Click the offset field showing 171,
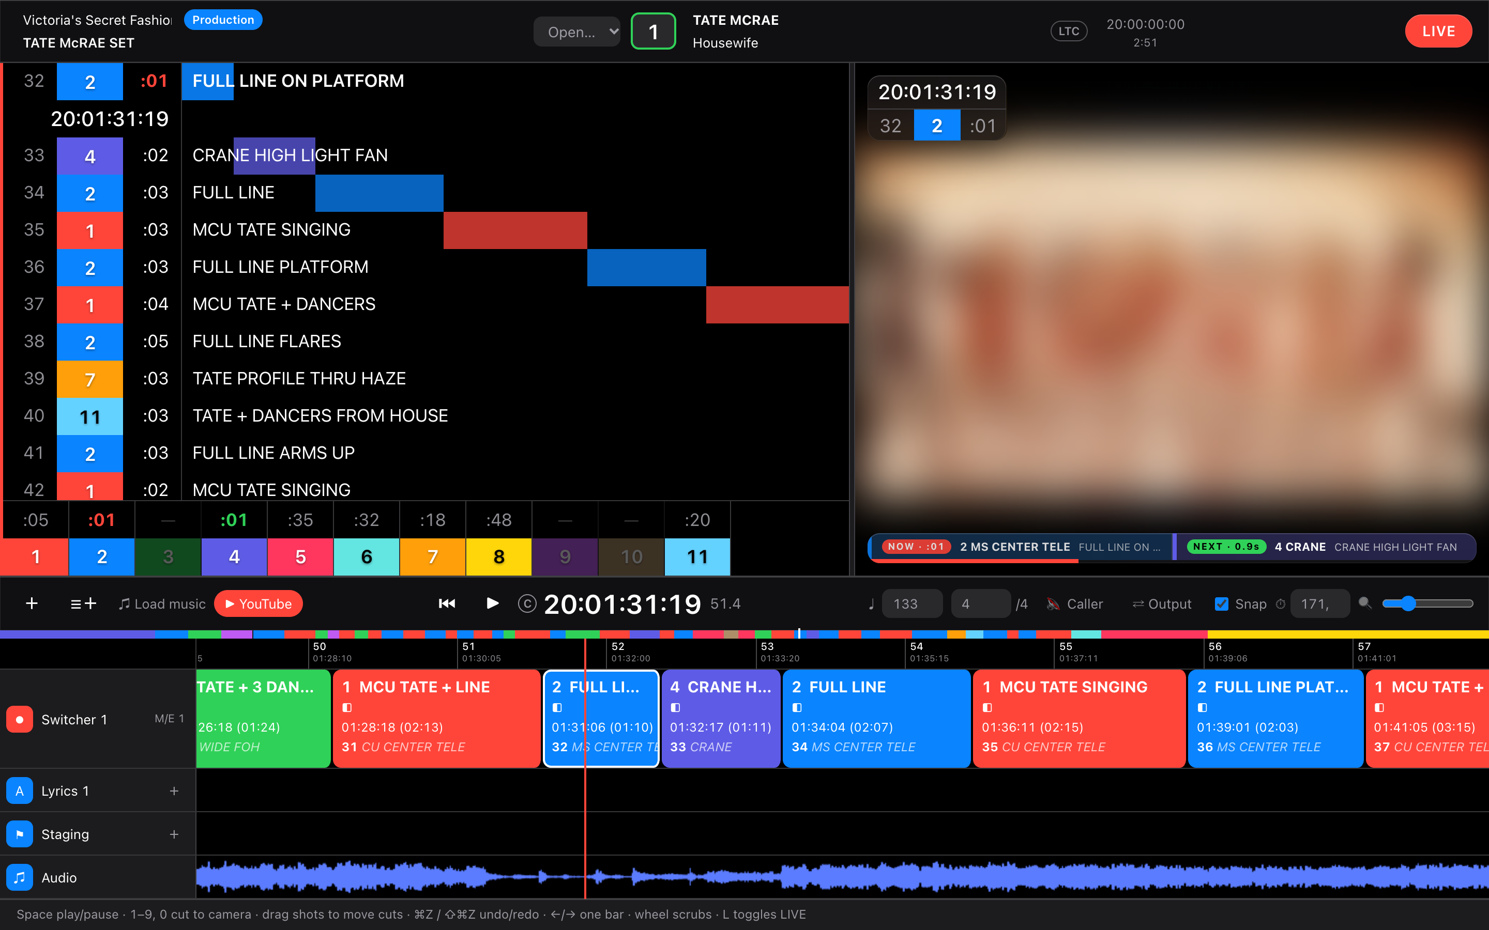 [1320, 604]
